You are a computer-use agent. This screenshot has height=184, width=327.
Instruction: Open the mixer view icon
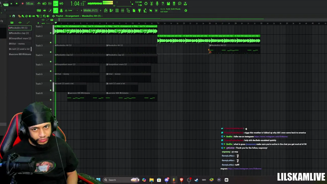coord(123,10)
